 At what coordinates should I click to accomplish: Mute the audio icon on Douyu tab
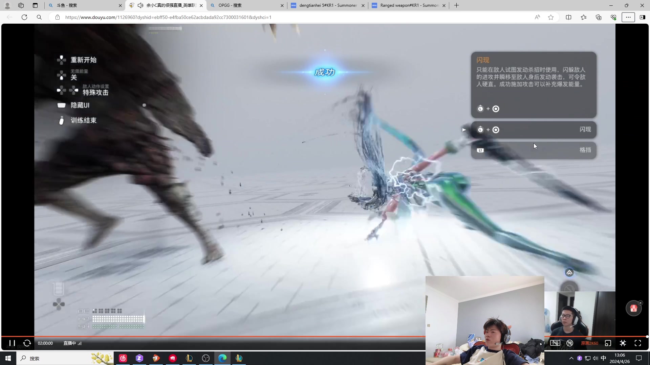coord(140,5)
